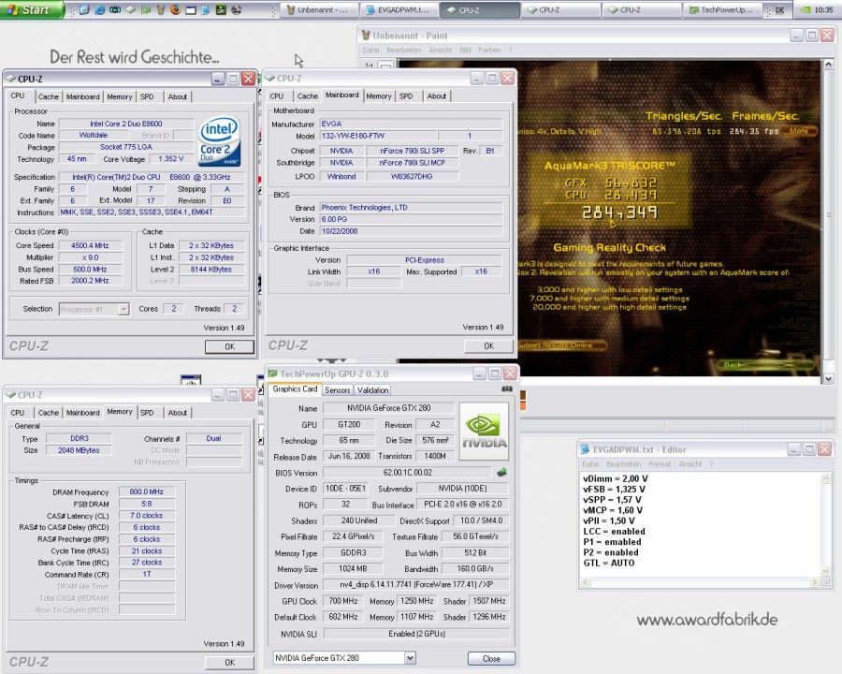
Task: Switch to the TechPowerUp taskbar button
Action: [x=721, y=9]
